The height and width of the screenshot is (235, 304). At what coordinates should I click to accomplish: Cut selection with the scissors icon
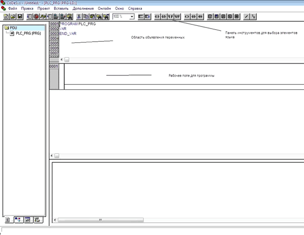pos(79,17)
